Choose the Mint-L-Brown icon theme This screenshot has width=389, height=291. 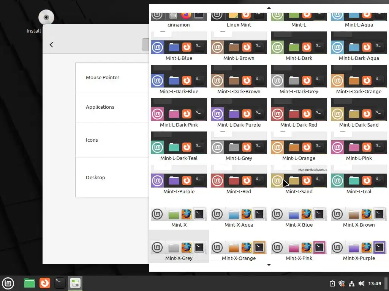239,46
